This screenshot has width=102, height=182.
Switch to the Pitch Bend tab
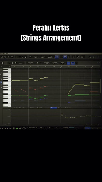tap(61, 108)
